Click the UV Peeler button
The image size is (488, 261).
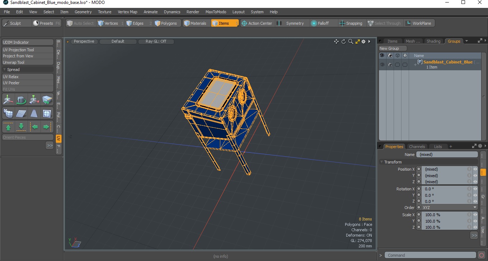tap(28, 83)
